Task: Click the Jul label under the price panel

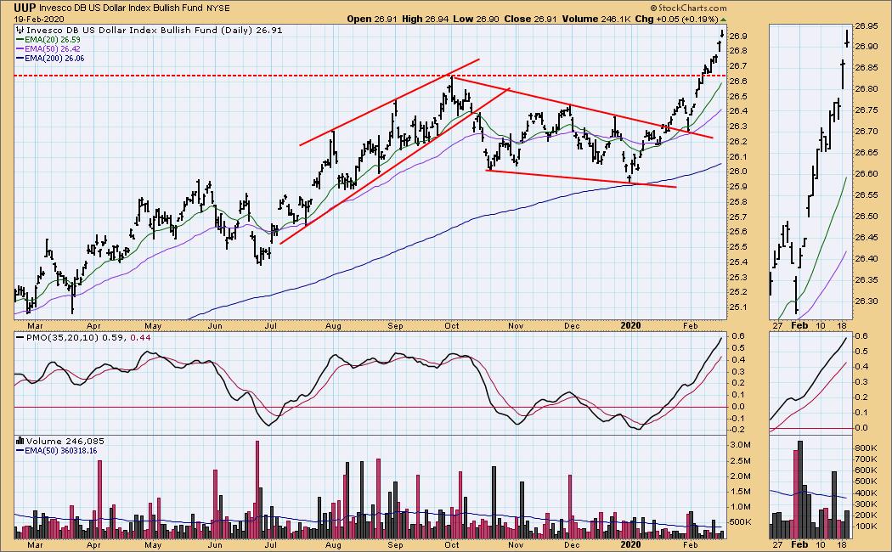Action: click(271, 326)
